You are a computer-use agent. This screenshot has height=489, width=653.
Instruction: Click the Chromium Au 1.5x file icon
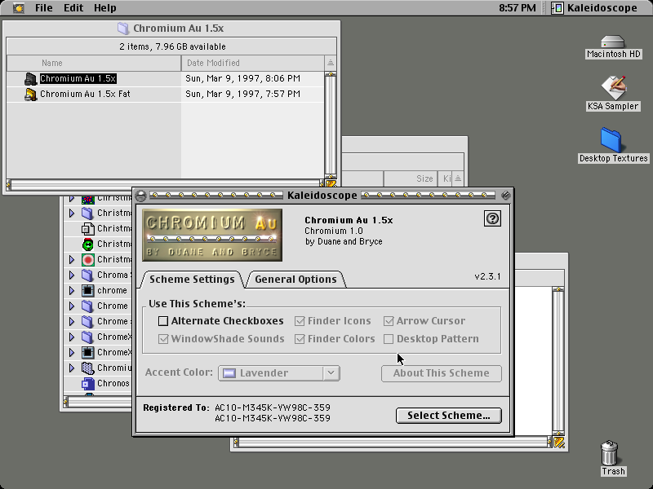30,78
